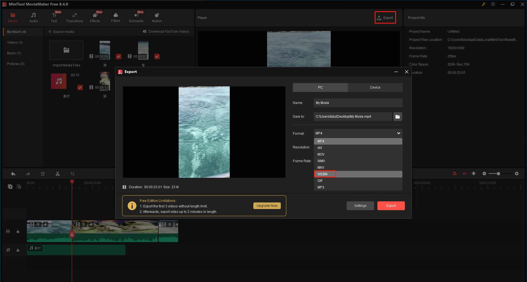Screen dimensions: 527x282
Task: Open the Elements panel
Action: [136, 17]
